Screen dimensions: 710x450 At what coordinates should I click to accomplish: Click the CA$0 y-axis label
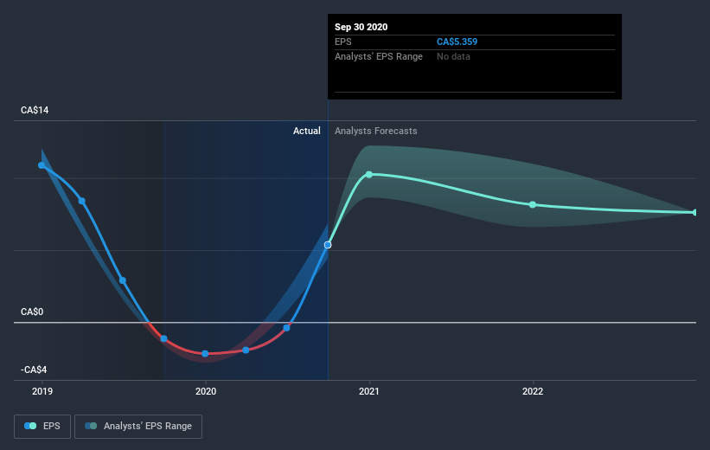pyautogui.click(x=32, y=312)
